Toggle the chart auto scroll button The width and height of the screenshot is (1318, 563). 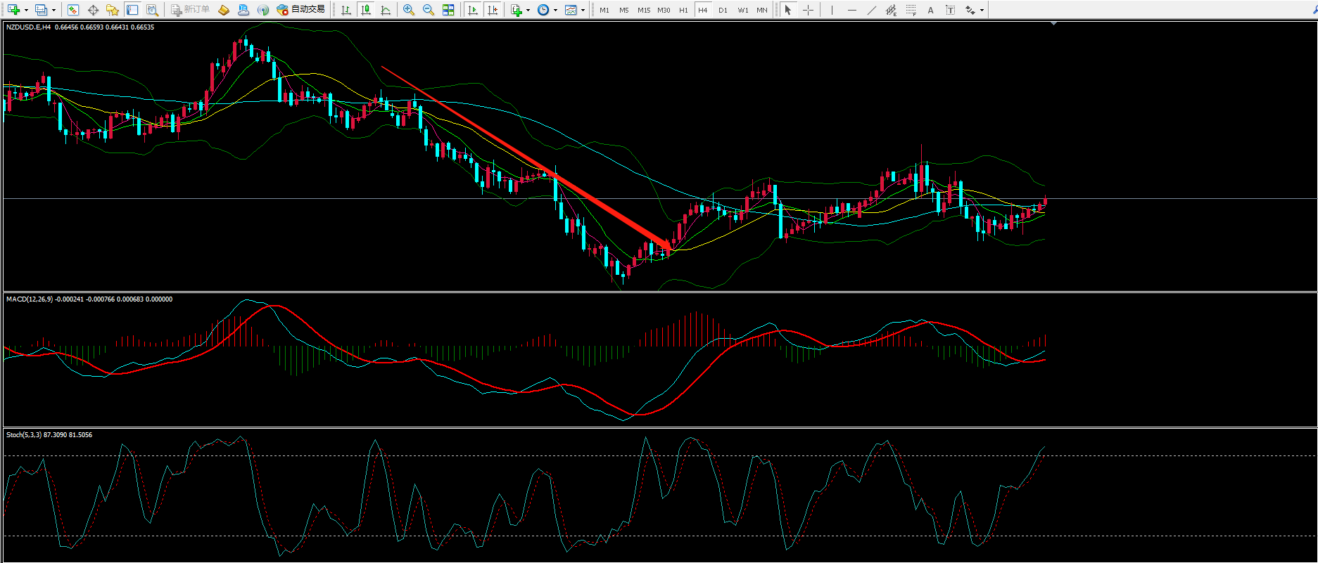point(473,10)
